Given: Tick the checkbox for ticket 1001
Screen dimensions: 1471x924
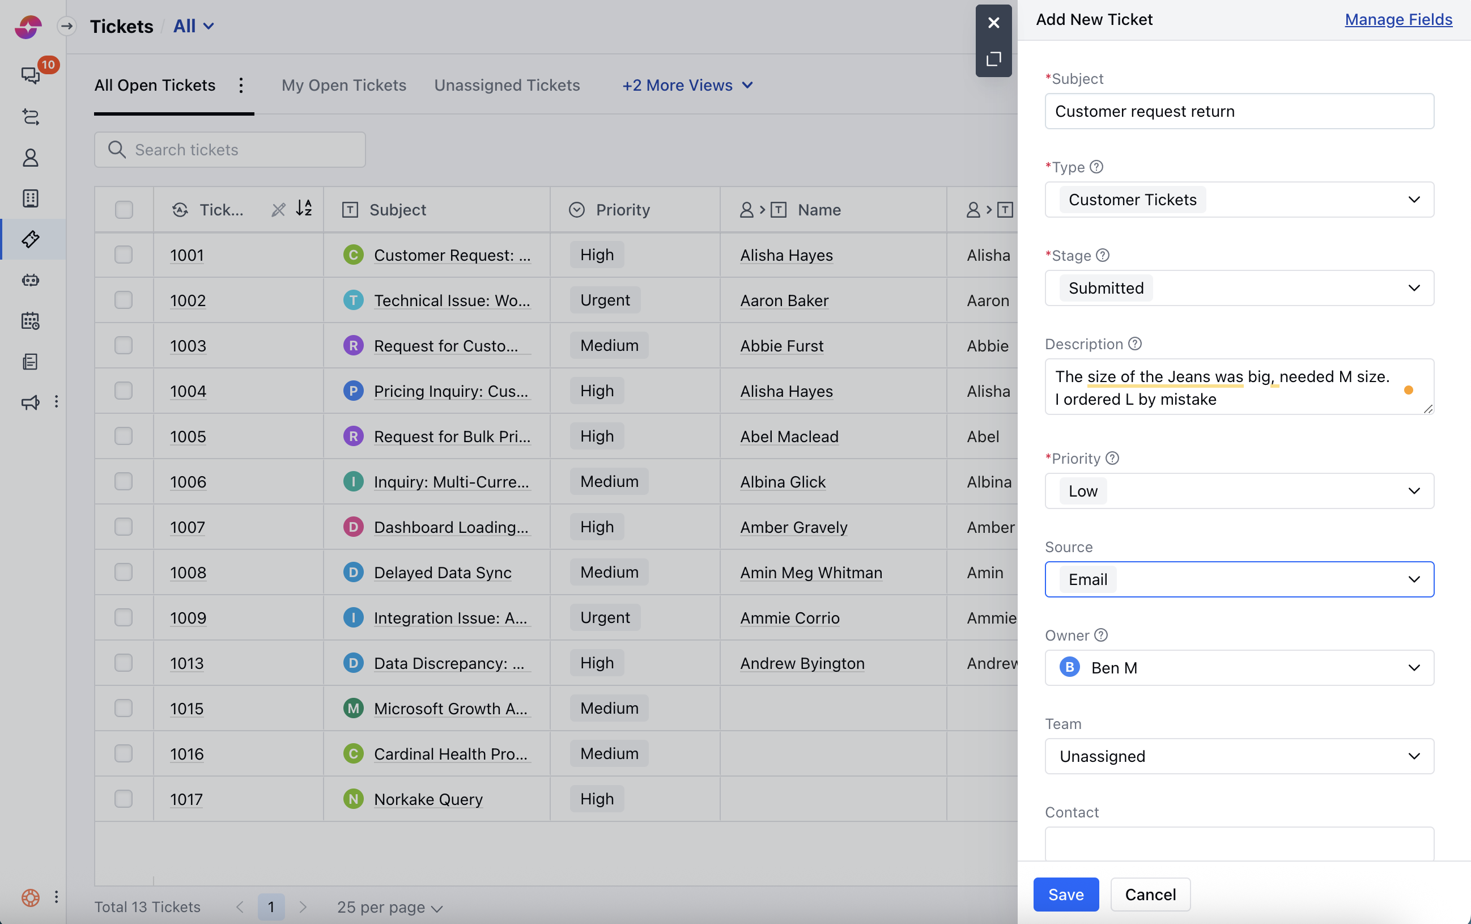Looking at the screenshot, I should coord(124,255).
